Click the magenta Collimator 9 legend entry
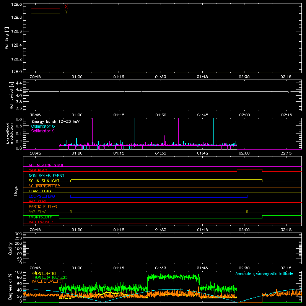 tap(43, 131)
